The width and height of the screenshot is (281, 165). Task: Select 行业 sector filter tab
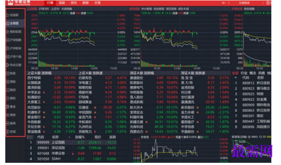click(244, 73)
